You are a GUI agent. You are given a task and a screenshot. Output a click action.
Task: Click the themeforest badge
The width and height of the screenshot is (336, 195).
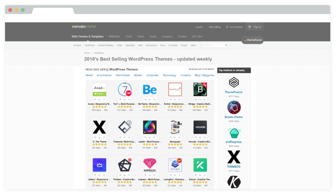click(x=253, y=40)
